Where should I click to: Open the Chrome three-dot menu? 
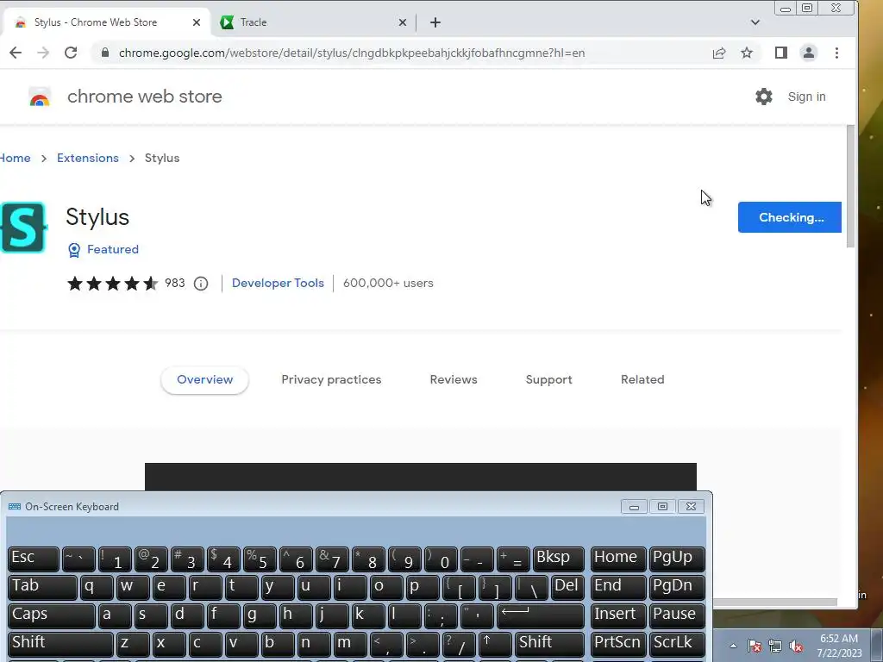[x=836, y=53]
